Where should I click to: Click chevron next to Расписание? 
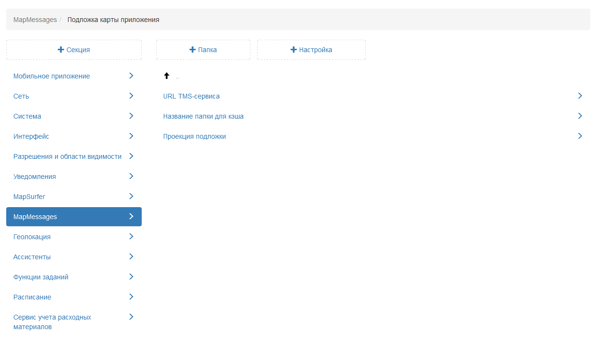(131, 297)
